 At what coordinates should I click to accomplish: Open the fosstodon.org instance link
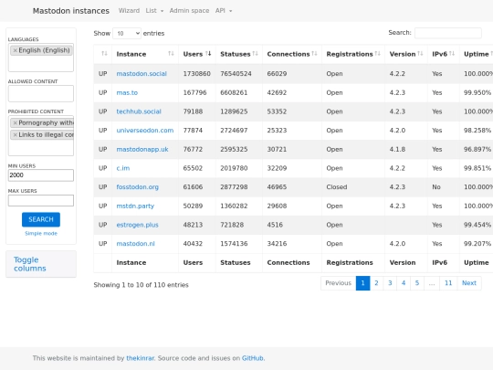(x=137, y=187)
